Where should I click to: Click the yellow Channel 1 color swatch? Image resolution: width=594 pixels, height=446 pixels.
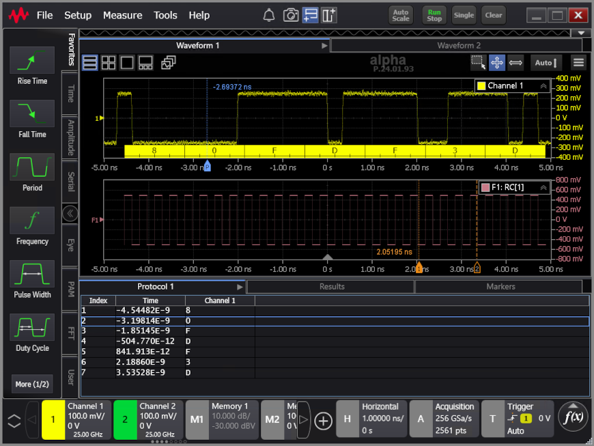(481, 86)
